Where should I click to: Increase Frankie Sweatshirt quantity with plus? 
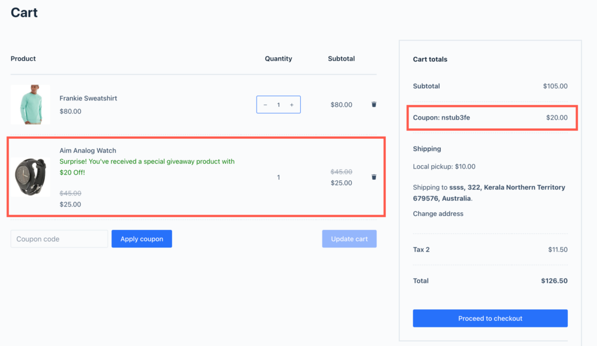click(x=292, y=105)
